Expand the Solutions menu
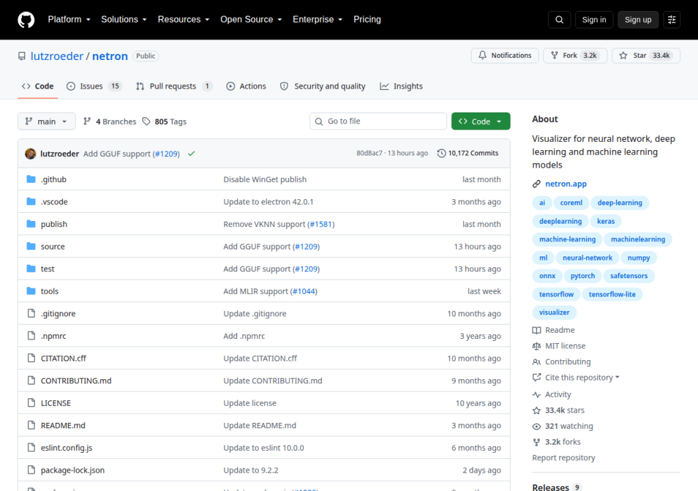Image resolution: width=698 pixels, height=491 pixels. pyautogui.click(x=124, y=20)
